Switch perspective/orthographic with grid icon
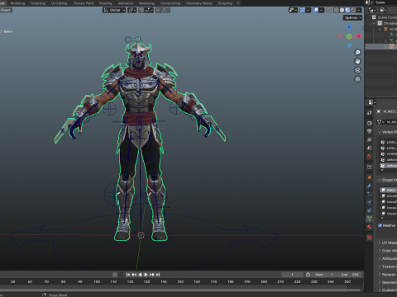The height and width of the screenshot is (297, 397). [x=357, y=79]
